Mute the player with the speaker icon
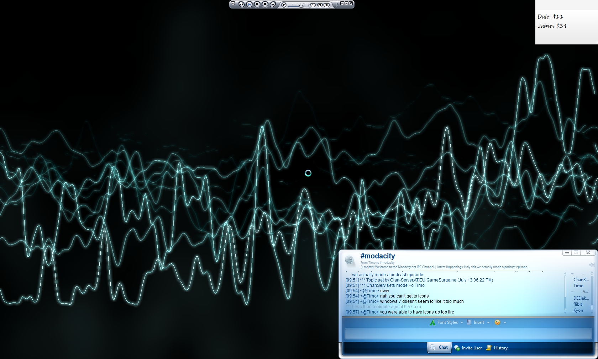This screenshot has width=598, height=359. point(284,5)
